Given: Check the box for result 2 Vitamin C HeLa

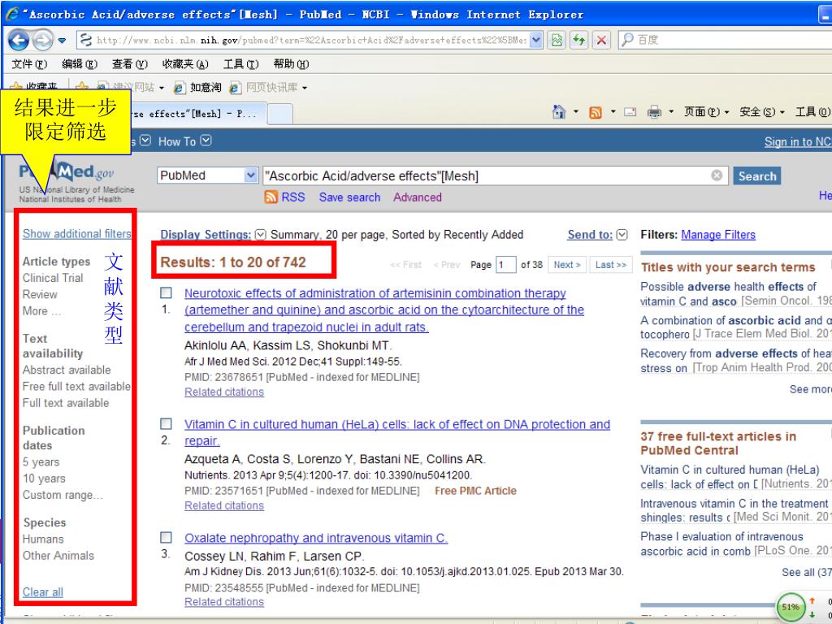Looking at the screenshot, I should 166,423.
